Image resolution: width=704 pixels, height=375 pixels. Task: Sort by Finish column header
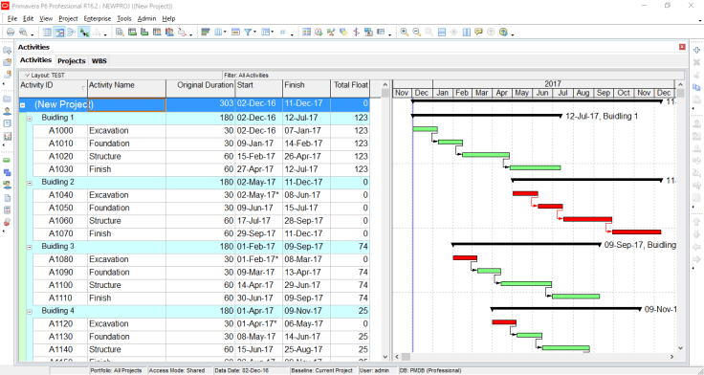click(307, 88)
